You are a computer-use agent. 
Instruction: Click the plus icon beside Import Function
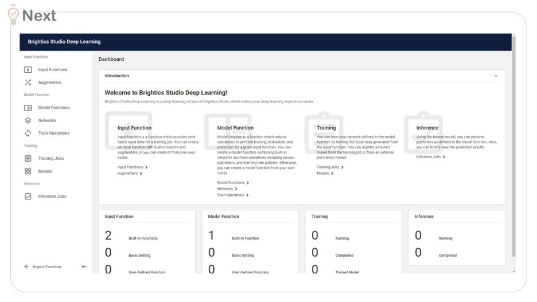coord(26,267)
